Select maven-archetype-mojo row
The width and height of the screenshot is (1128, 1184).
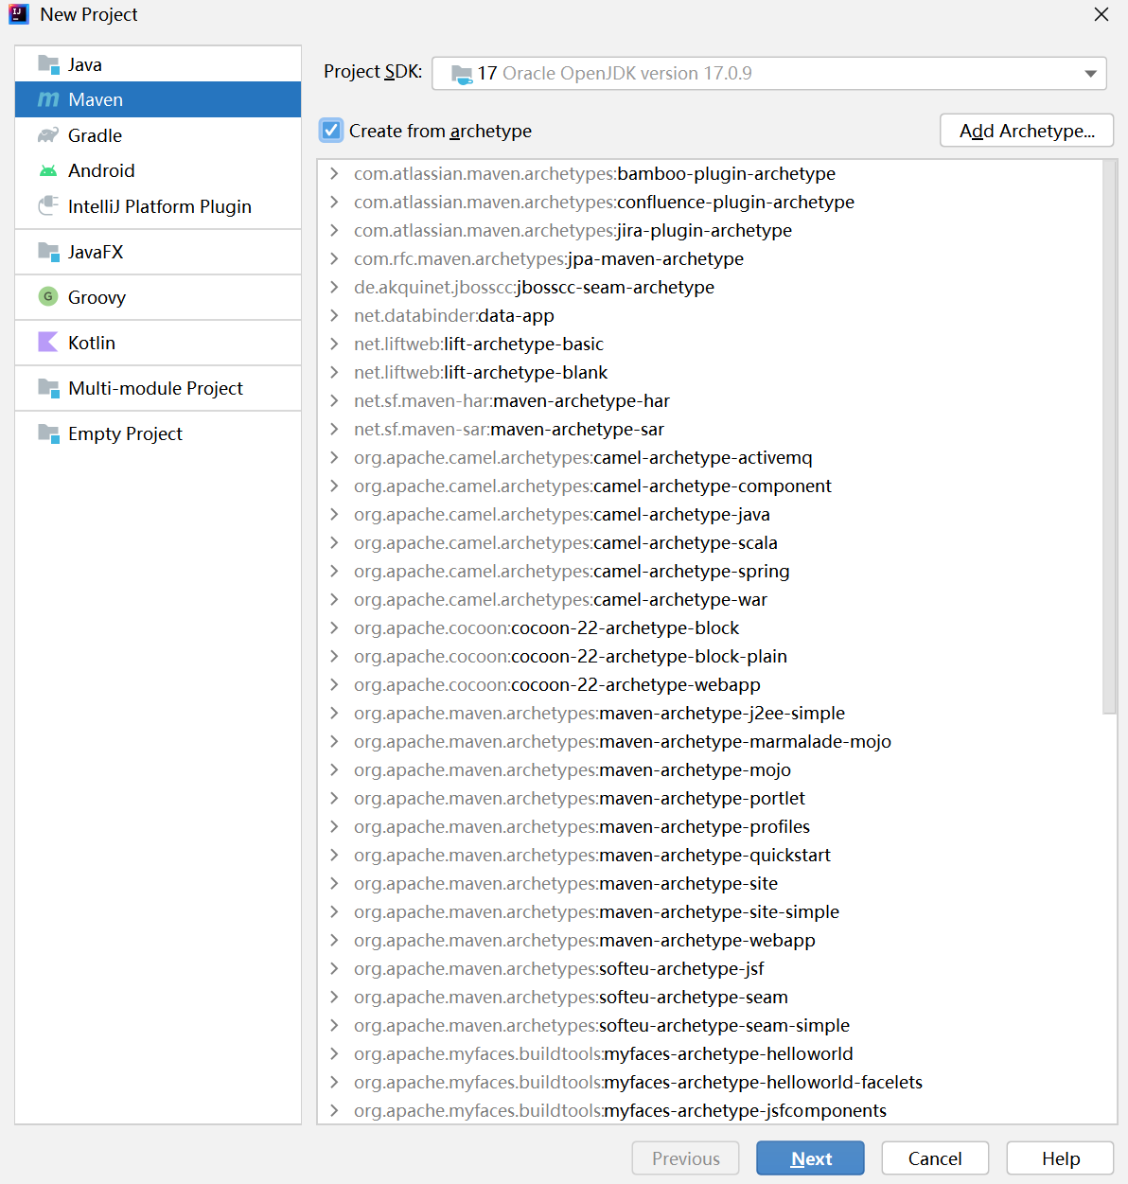(x=710, y=769)
